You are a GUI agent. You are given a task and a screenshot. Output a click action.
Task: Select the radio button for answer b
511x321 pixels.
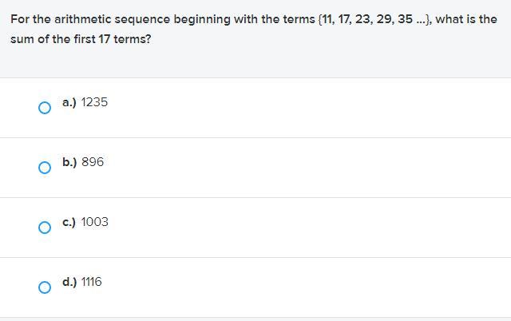tap(45, 168)
